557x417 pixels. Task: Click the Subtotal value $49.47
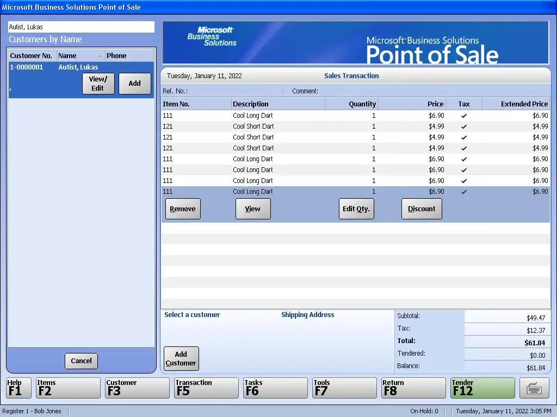tap(536, 318)
